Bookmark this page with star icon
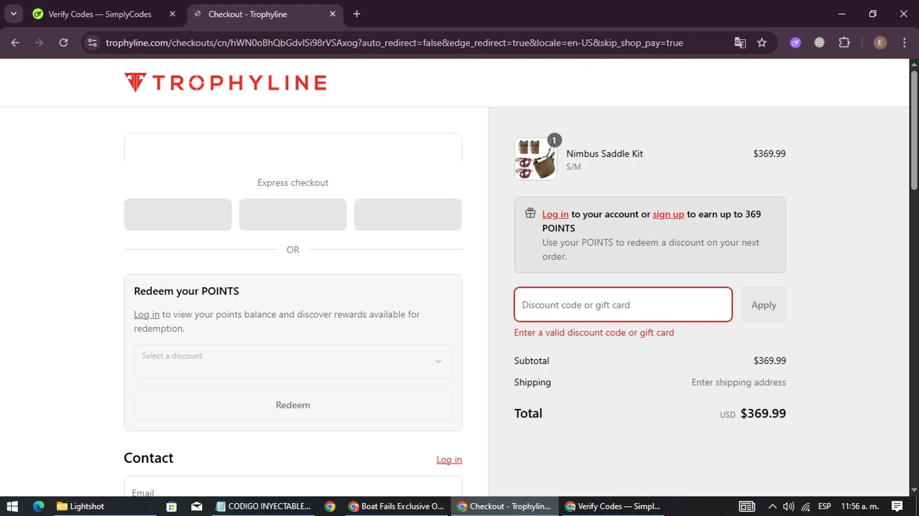This screenshot has height=516, width=919. click(x=762, y=43)
